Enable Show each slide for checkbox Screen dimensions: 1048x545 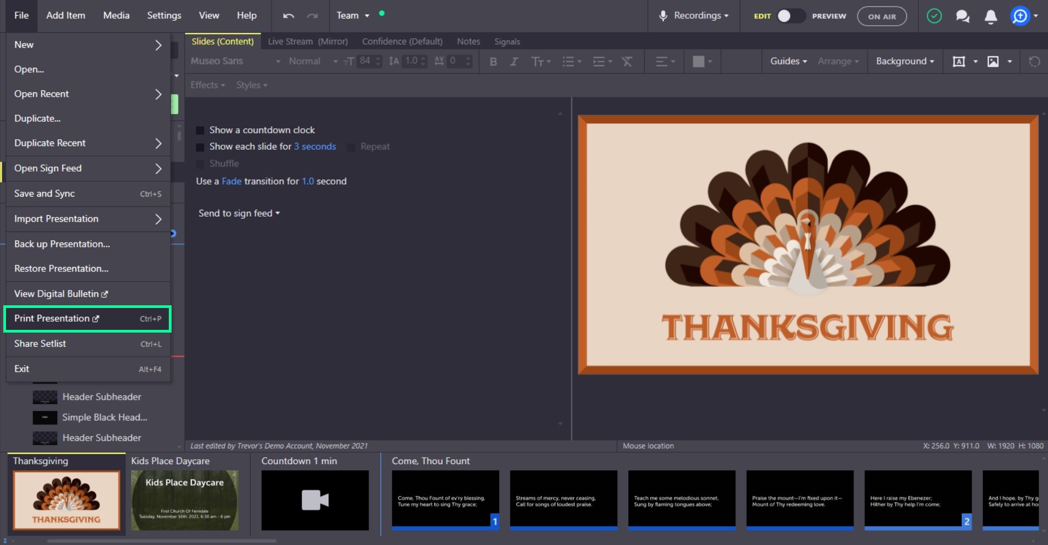point(200,147)
